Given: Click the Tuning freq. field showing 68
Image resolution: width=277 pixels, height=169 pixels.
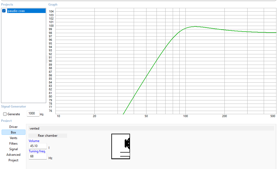Looking at the screenshot, I should click(38, 156).
